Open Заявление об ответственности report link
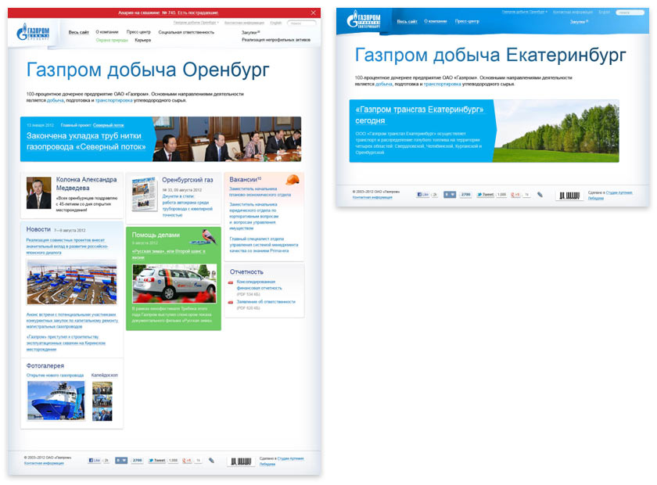Screen dimensions: 657x485 (x=266, y=301)
